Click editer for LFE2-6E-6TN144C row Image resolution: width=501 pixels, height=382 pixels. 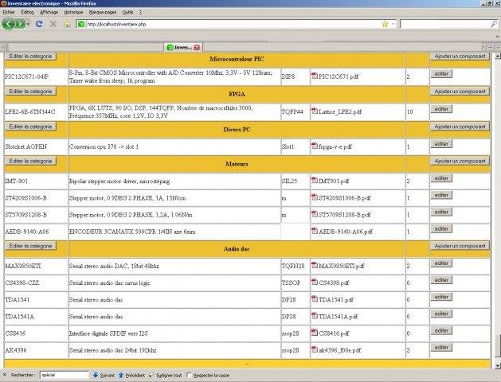coord(441,109)
